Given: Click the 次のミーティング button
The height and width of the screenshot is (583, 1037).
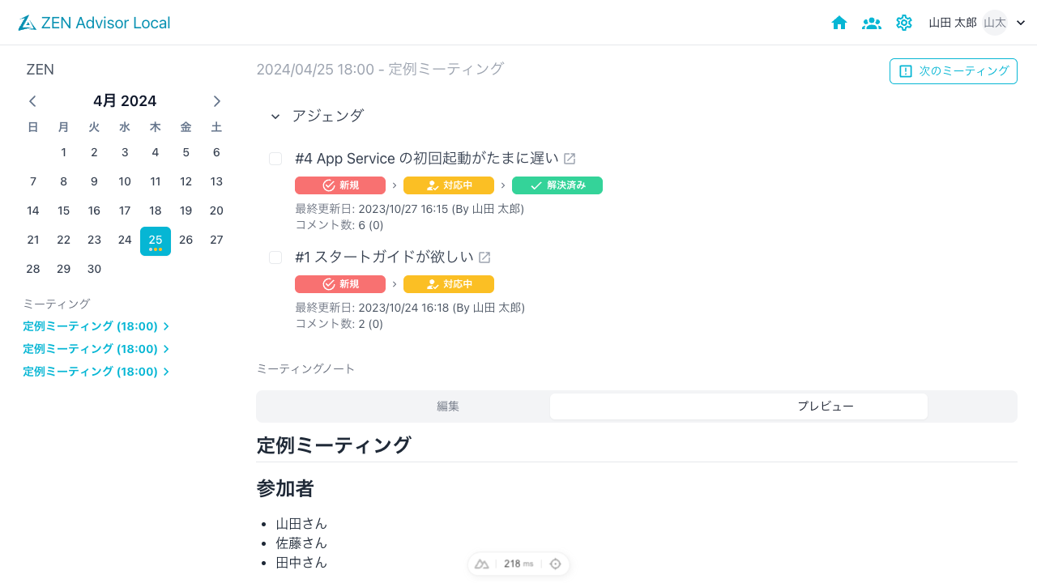Looking at the screenshot, I should (953, 71).
